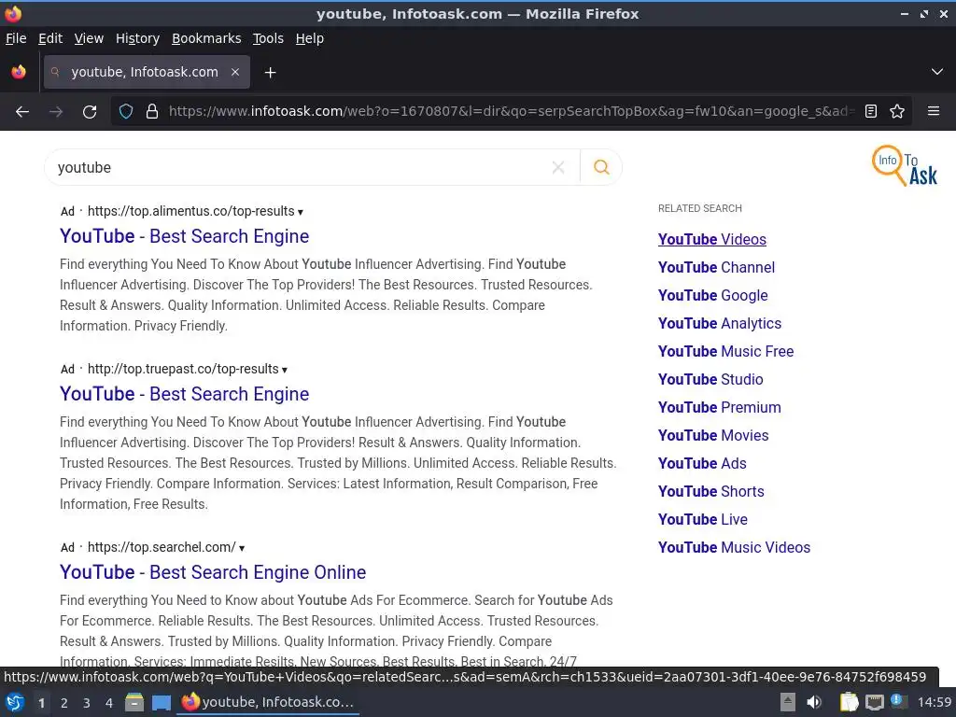
Task: Open related search YouTube Studio
Action: click(710, 379)
